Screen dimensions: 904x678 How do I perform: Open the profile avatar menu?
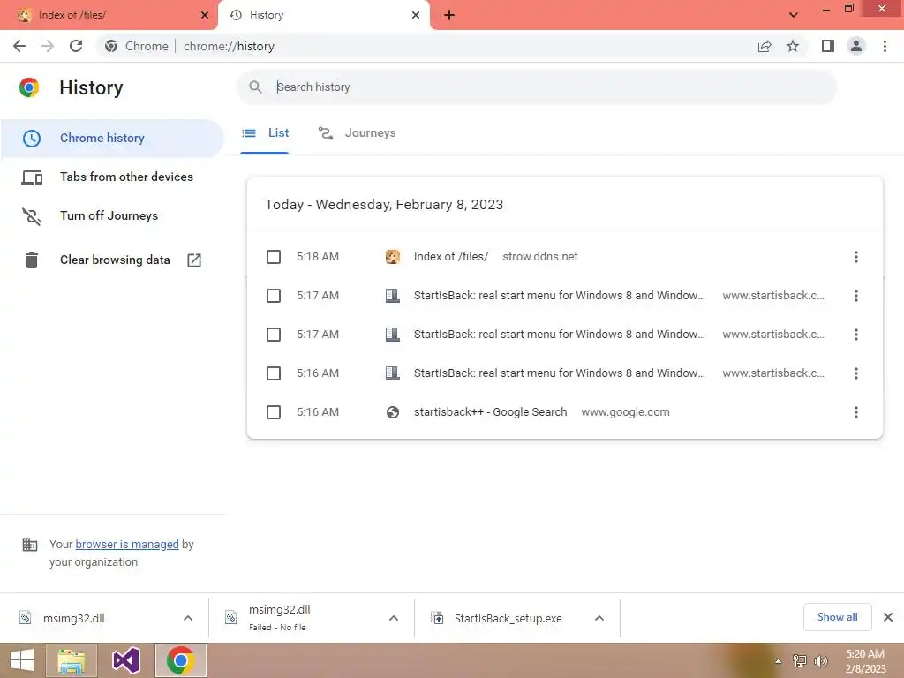point(856,46)
